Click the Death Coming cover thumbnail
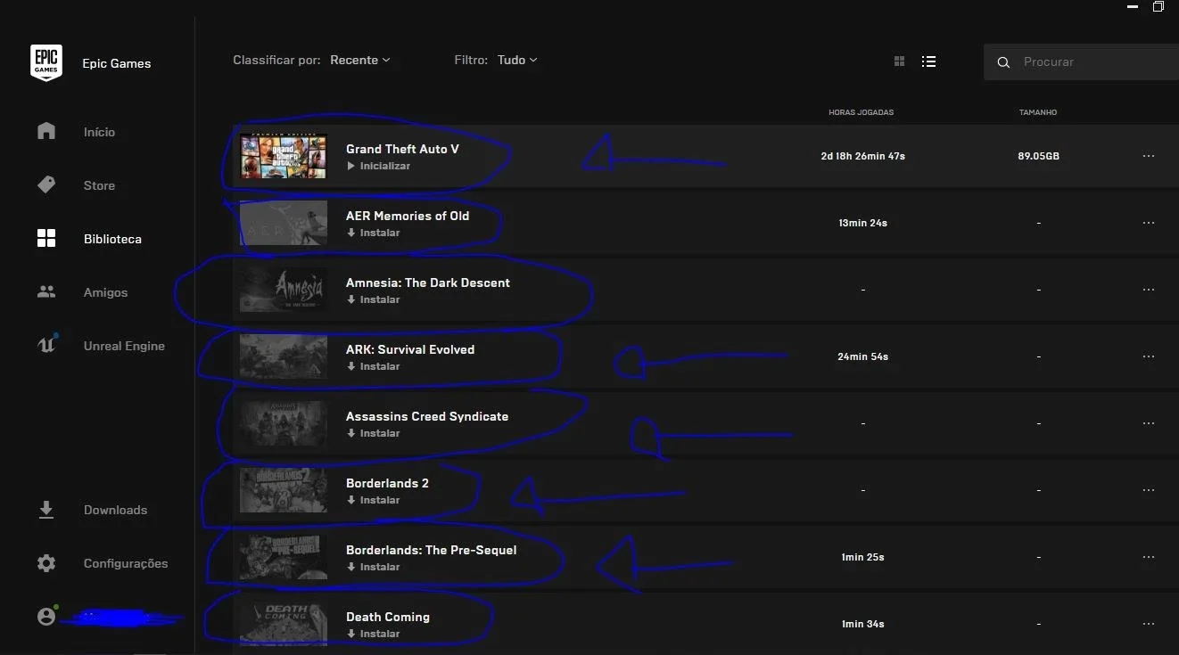The image size is (1179, 655). pyautogui.click(x=284, y=624)
